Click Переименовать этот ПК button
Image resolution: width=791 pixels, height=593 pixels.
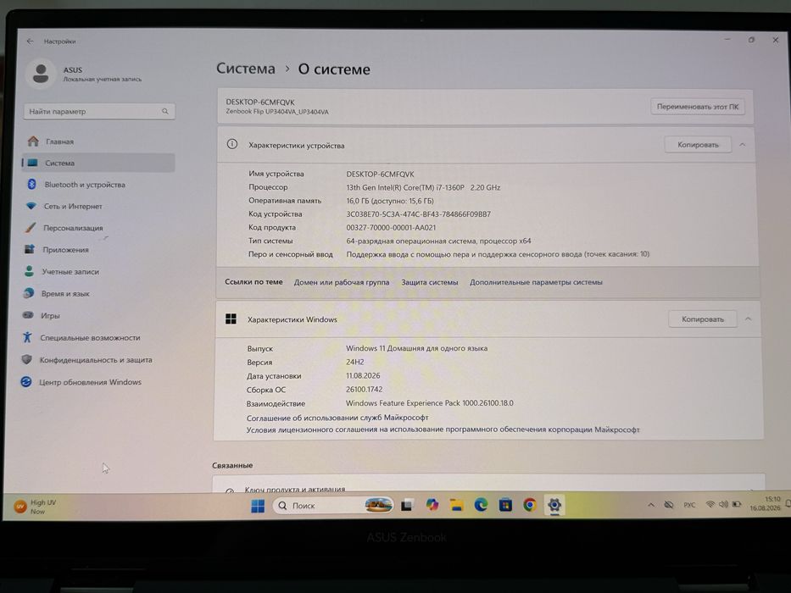click(x=697, y=107)
